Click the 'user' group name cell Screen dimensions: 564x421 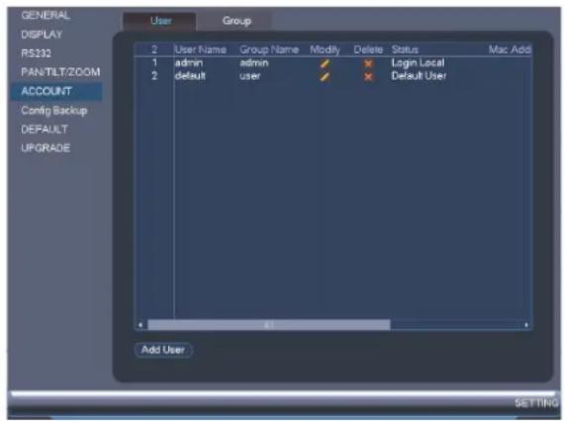coord(249,76)
